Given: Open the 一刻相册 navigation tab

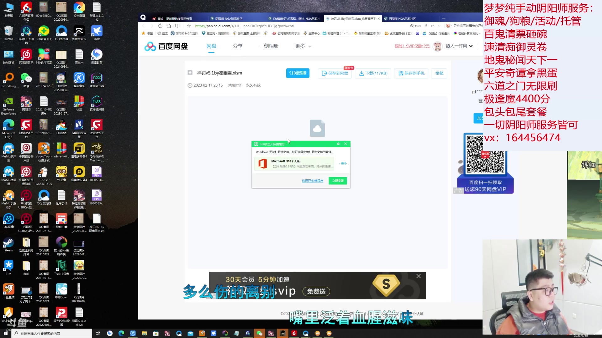Looking at the screenshot, I should [x=269, y=46].
